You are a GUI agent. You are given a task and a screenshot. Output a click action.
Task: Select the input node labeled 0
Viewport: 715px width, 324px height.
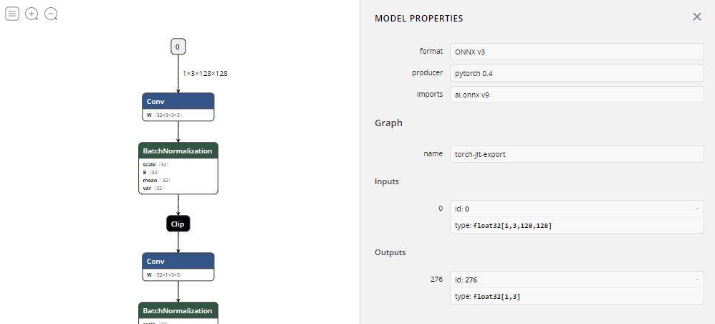click(x=178, y=47)
